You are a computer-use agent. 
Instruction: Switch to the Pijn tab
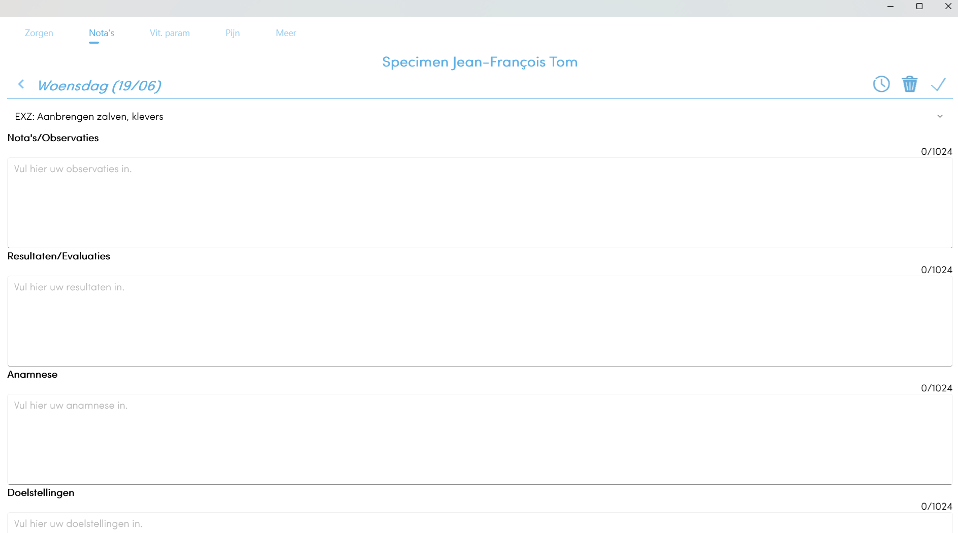[x=232, y=32]
